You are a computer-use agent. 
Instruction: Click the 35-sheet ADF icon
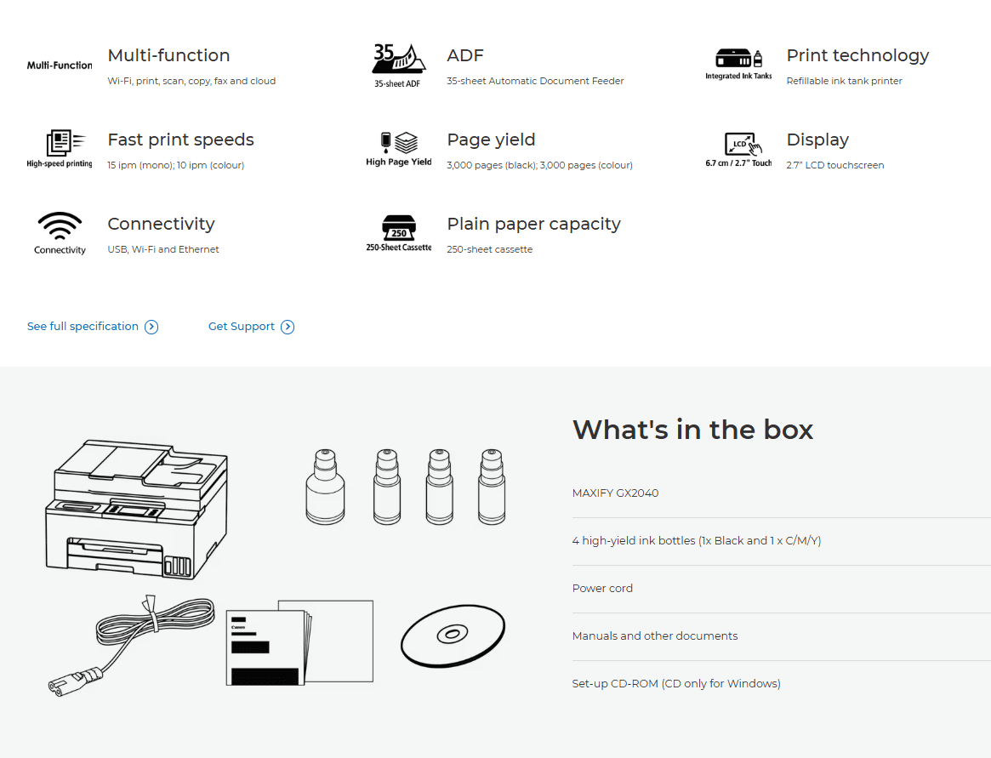398,66
